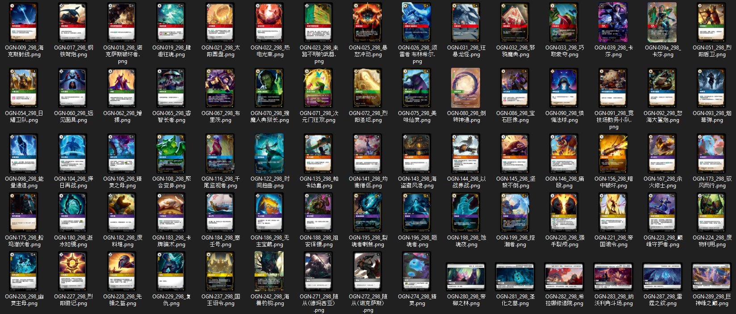This screenshot has height=314, width=736.
Task: Choose the OGN-167_298 card thumbnail
Action: pos(663,153)
